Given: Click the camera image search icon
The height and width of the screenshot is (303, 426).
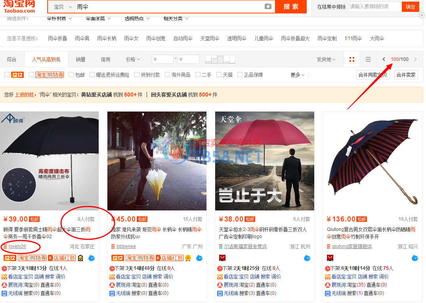Looking at the screenshot, I should tap(268, 7).
